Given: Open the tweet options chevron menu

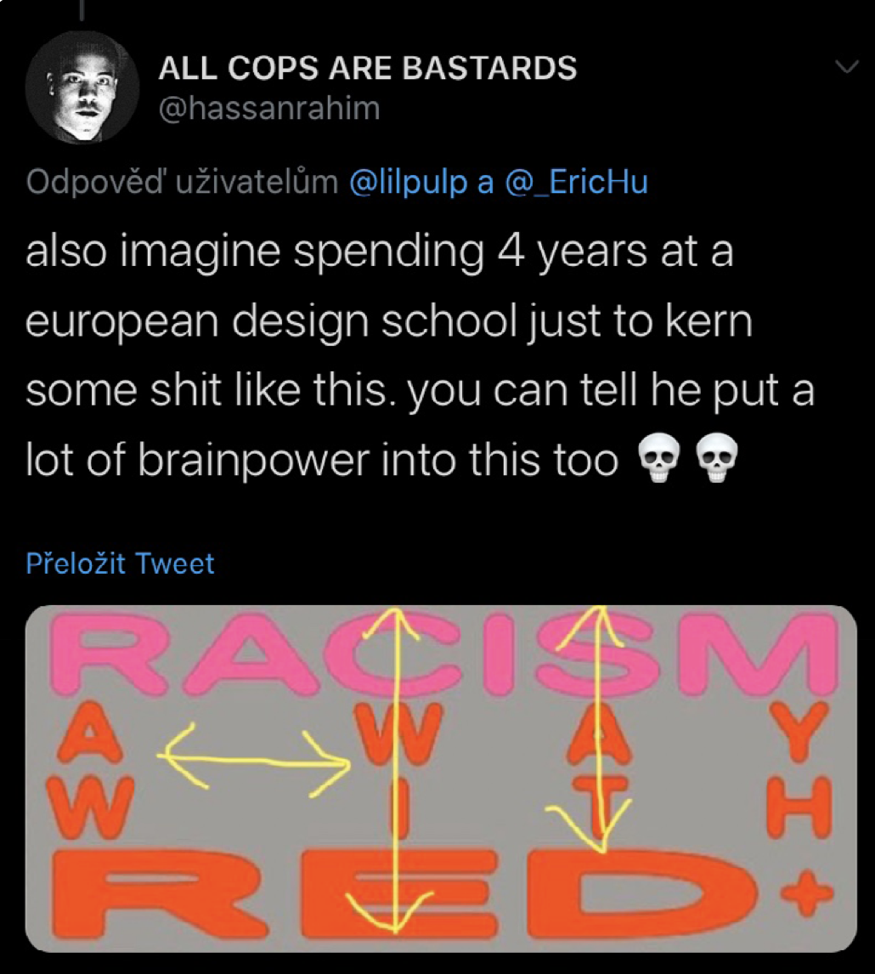Looking at the screenshot, I should tap(846, 65).
